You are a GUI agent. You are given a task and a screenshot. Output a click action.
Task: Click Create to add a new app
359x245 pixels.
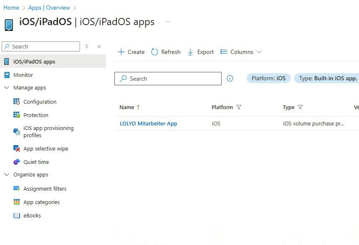131,52
